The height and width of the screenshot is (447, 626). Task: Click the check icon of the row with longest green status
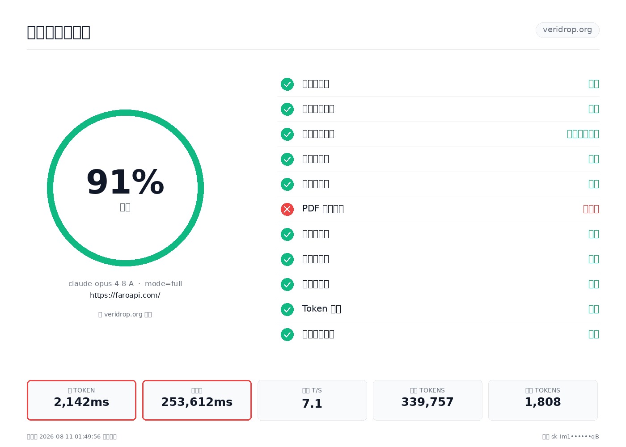click(287, 134)
